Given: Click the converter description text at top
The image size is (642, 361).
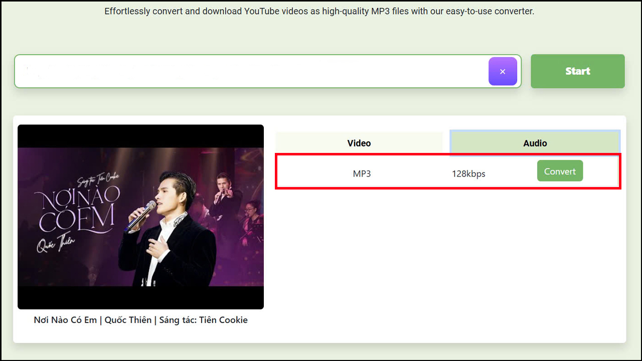Looking at the screenshot, I should [319, 11].
